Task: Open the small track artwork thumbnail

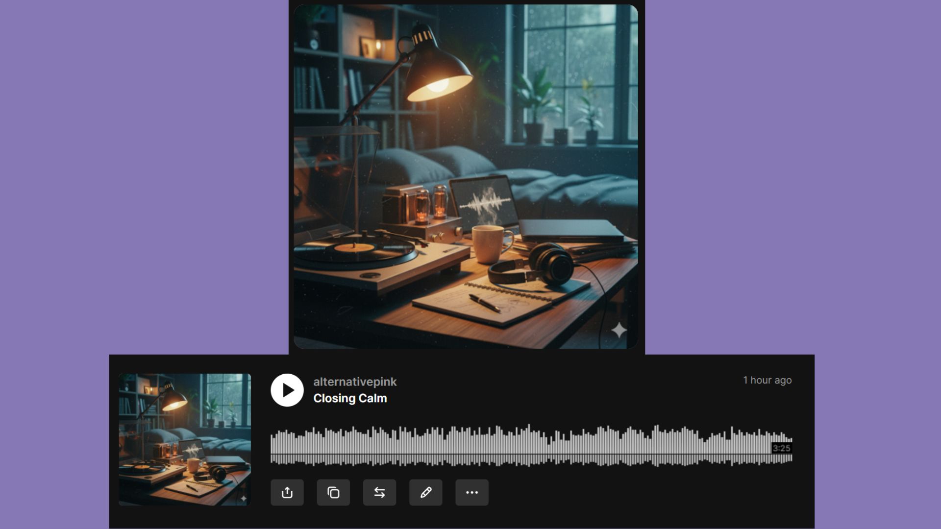Action: (x=185, y=439)
